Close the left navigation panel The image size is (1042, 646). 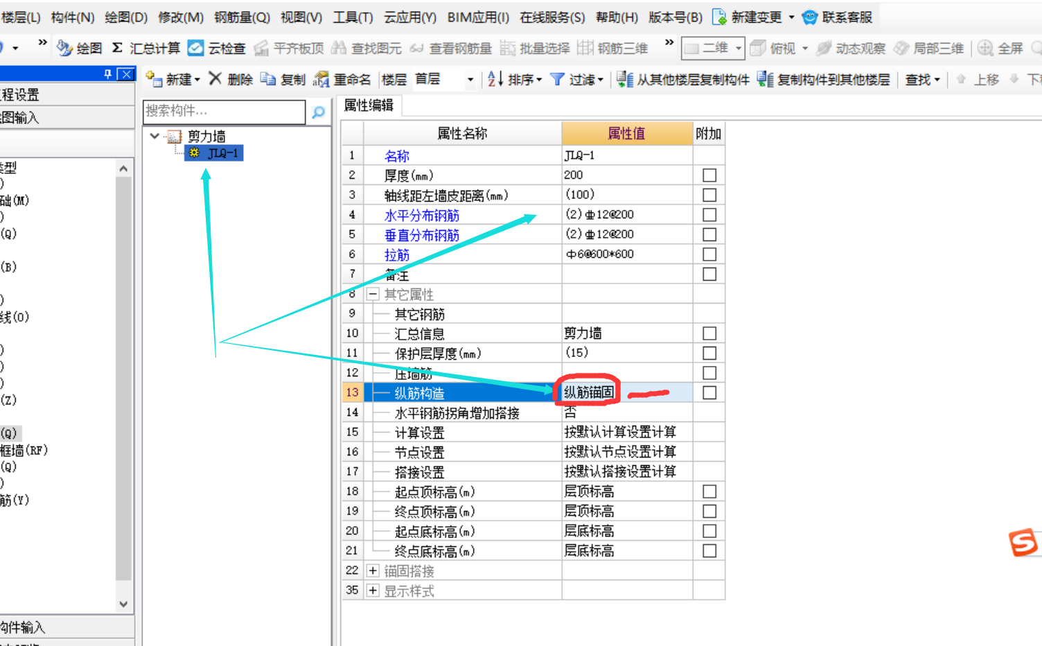(x=125, y=73)
